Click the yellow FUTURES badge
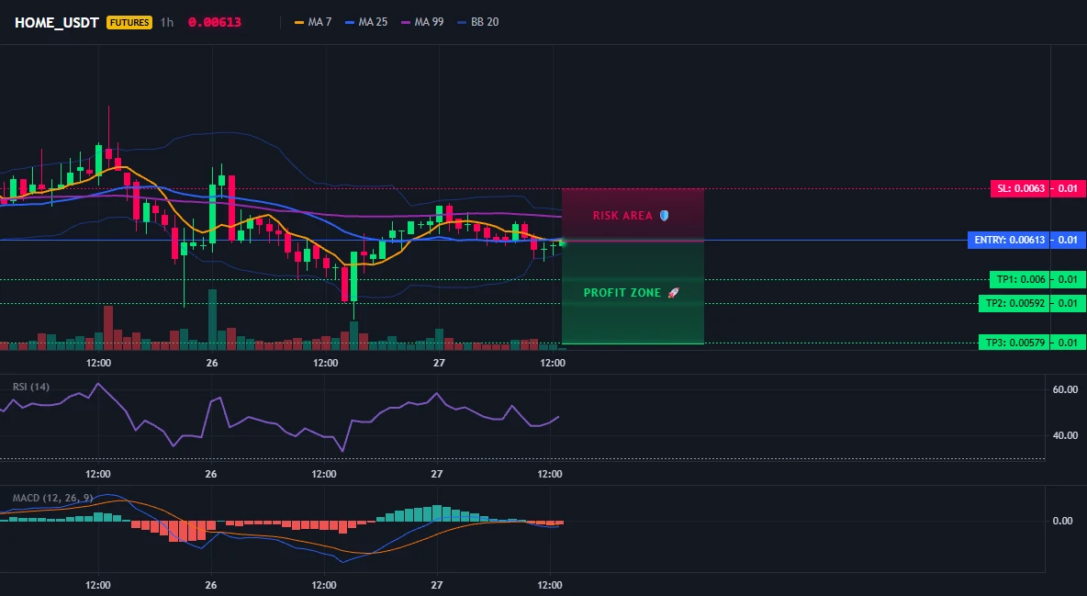This screenshot has height=596, width=1087. point(129,22)
